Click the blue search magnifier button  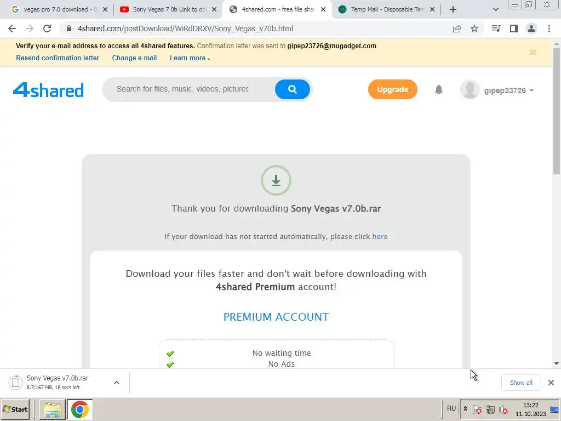[x=293, y=89]
